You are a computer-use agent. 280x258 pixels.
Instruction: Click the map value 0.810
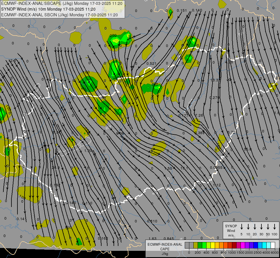coord(152,221)
